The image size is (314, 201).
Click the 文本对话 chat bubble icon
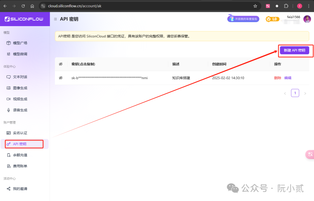point(8,77)
